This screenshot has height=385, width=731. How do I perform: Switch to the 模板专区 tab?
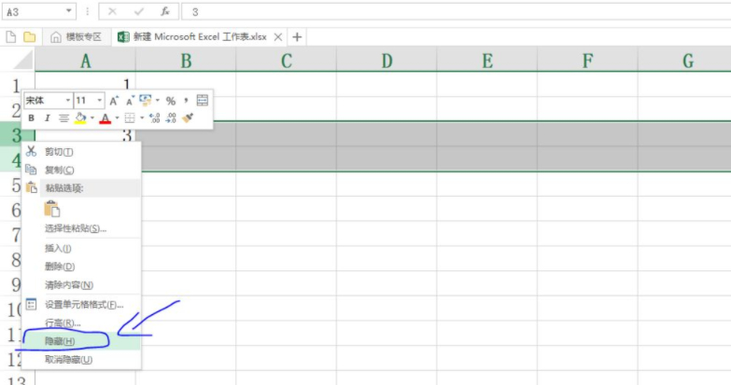76,37
